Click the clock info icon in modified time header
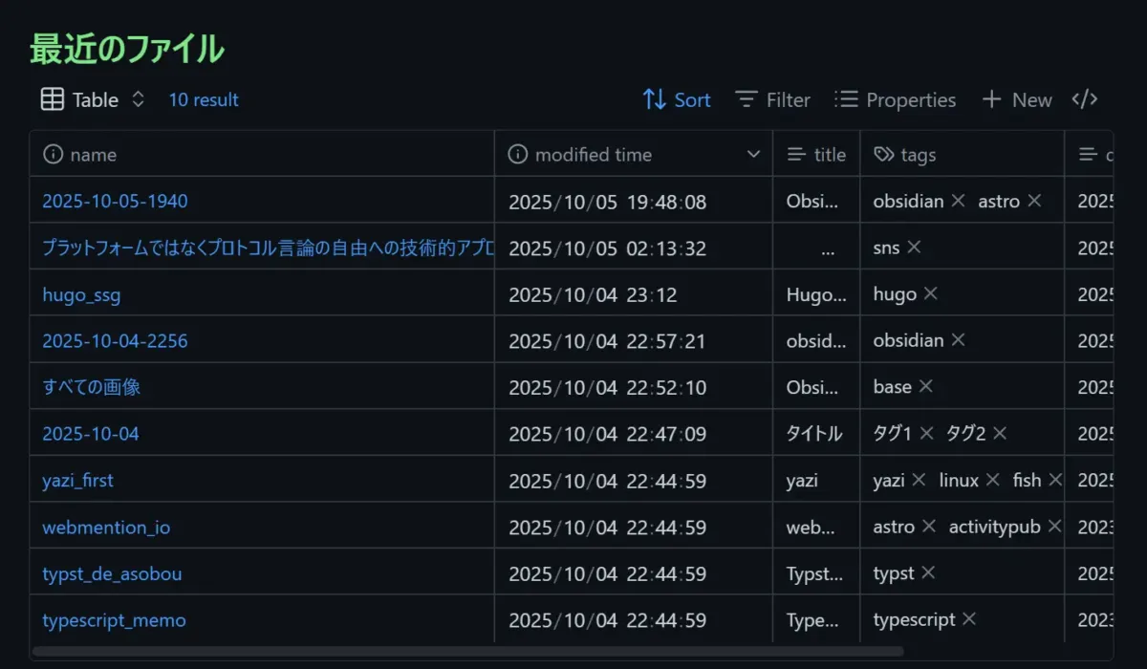 [x=518, y=154]
